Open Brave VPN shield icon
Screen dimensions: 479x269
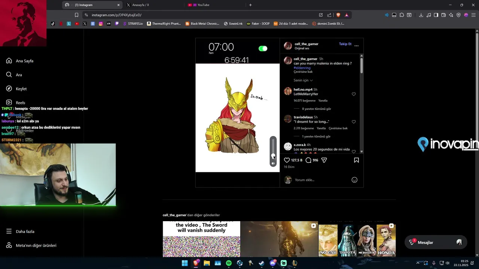(x=458, y=15)
